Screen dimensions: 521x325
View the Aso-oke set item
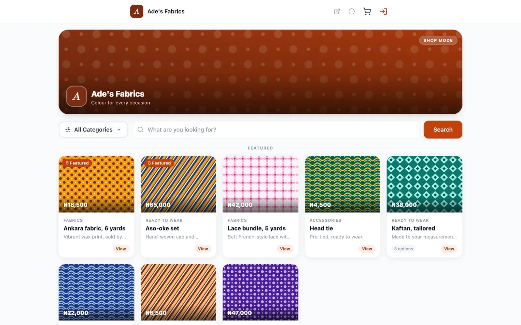click(203, 249)
